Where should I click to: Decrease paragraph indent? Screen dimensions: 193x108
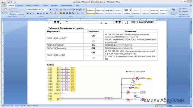pos(74,10)
